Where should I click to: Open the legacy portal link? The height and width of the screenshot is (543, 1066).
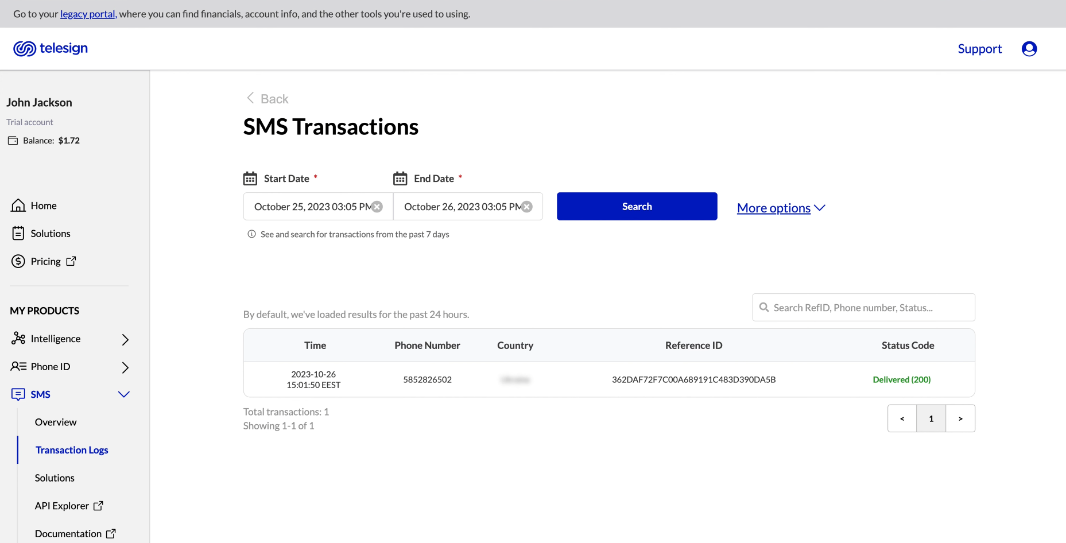(87, 14)
